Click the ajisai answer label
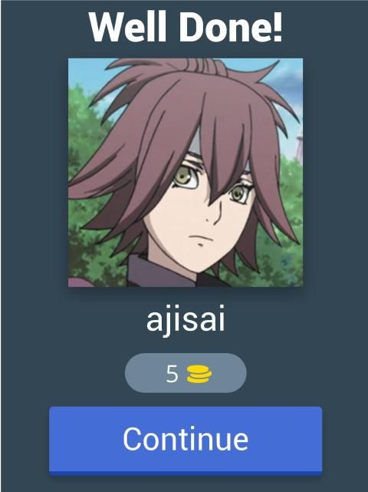Viewport: 368px width, 492px height. (186, 320)
